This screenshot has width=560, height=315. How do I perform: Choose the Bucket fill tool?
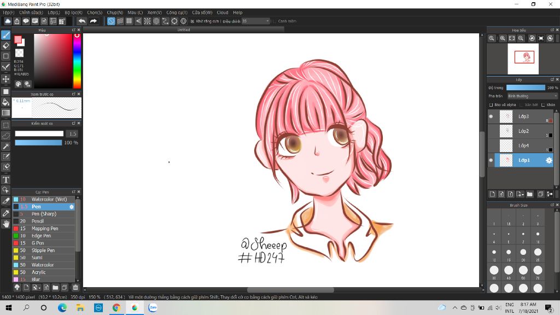point(5,102)
